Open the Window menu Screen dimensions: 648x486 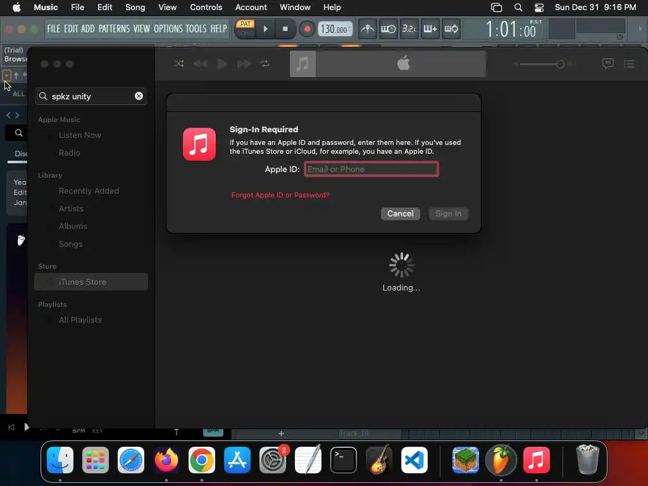295,7
